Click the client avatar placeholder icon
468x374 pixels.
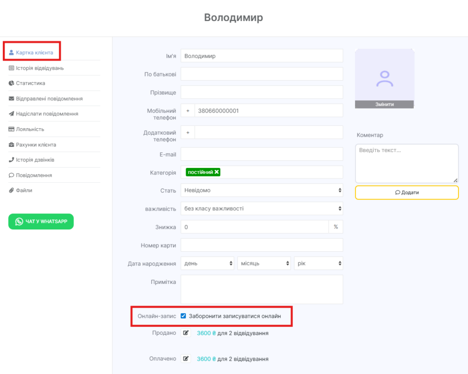[x=384, y=79]
